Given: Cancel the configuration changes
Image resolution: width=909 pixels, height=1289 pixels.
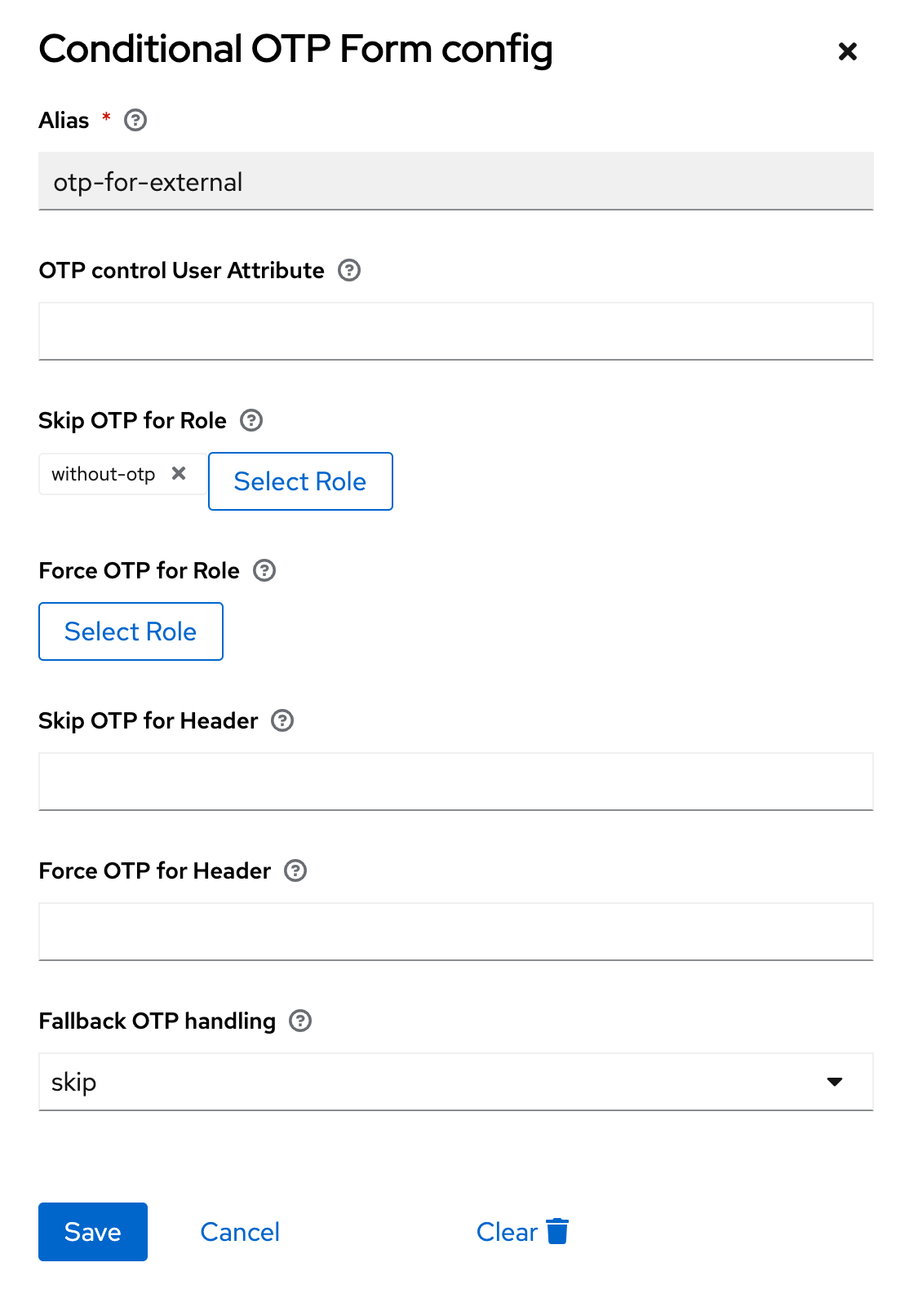Looking at the screenshot, I should pyautogui.click(x=239, y=1232).
